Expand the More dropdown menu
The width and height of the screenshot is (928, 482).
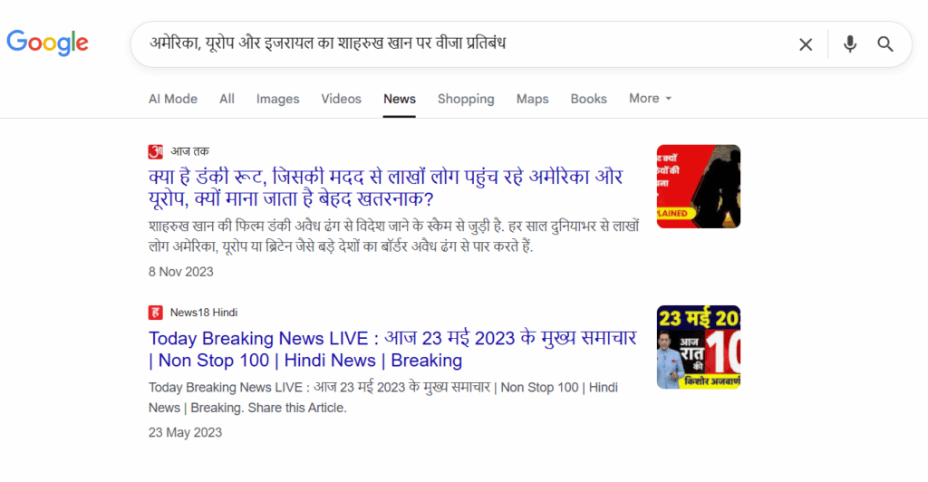[x=650, y=99]
